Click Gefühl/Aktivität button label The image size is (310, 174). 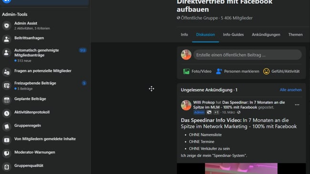(x=285, y=71)
